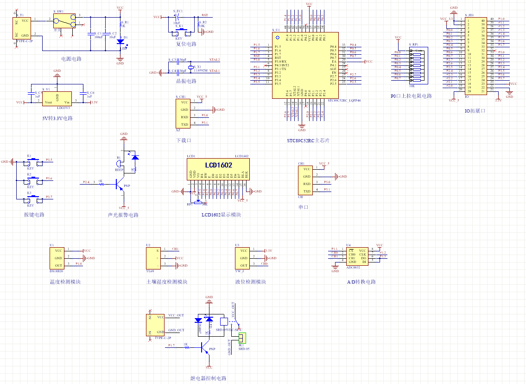Screen dimensions: 526x384
Task: Select the S_X1 11.0592M crystal
Action: [x=190, y=67]
